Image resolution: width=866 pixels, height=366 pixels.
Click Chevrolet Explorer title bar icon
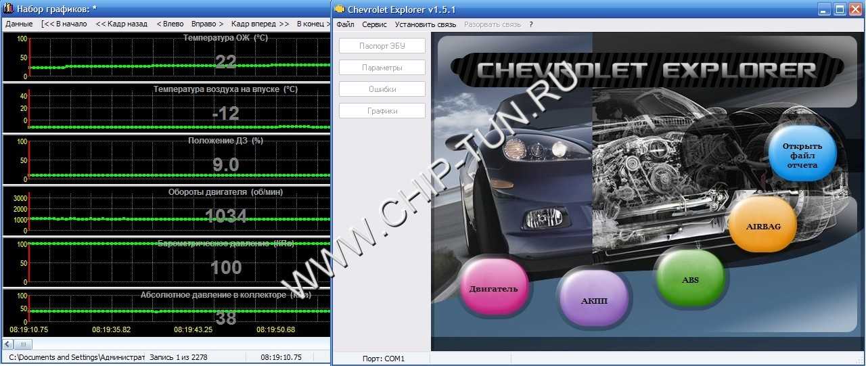coord(340,9)
